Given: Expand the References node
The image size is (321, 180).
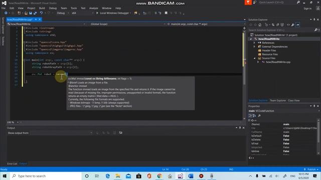Looking at the screenshot, I should click(254, 43).
